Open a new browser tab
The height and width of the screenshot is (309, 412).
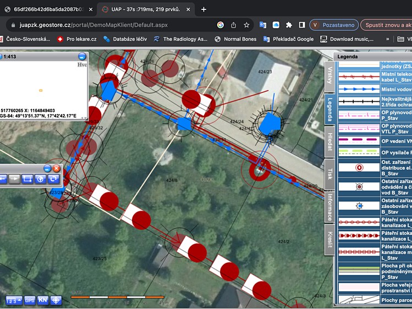204,9
